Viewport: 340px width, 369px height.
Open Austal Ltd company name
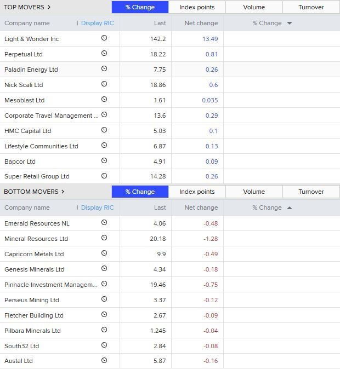tap(19, 361)
